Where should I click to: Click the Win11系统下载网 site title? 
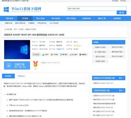tap(26, 9)
